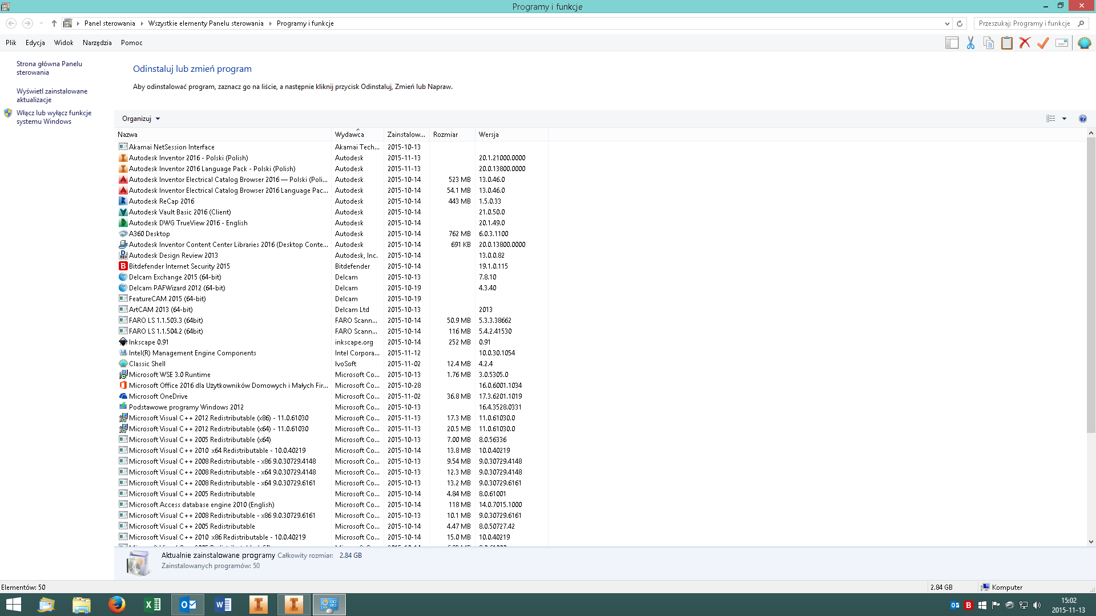Select ArtCAM 2013 (64-bit)

pyautogui.click(x=331, y=310)
